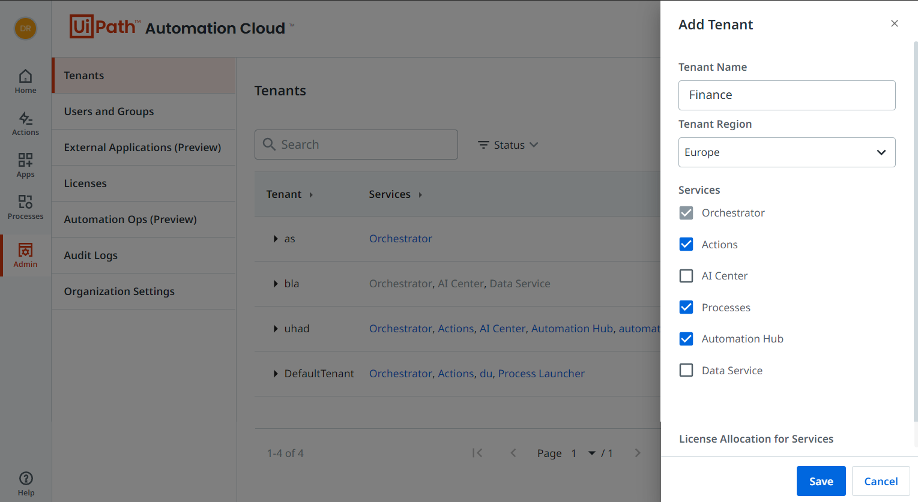Screen dimensions: 918x502
Task: Open 'du' link for DefaultTenant
Action: 486,374
